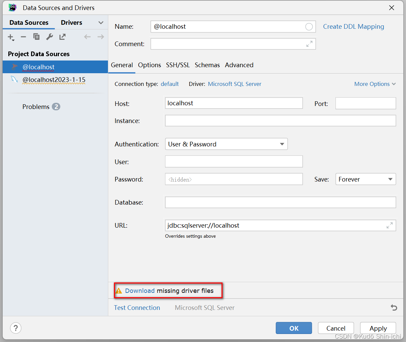The width and height of the screenshot is (406, 342).
Task: Go forward with the right arrow
Action: click(x=101, y=37)
